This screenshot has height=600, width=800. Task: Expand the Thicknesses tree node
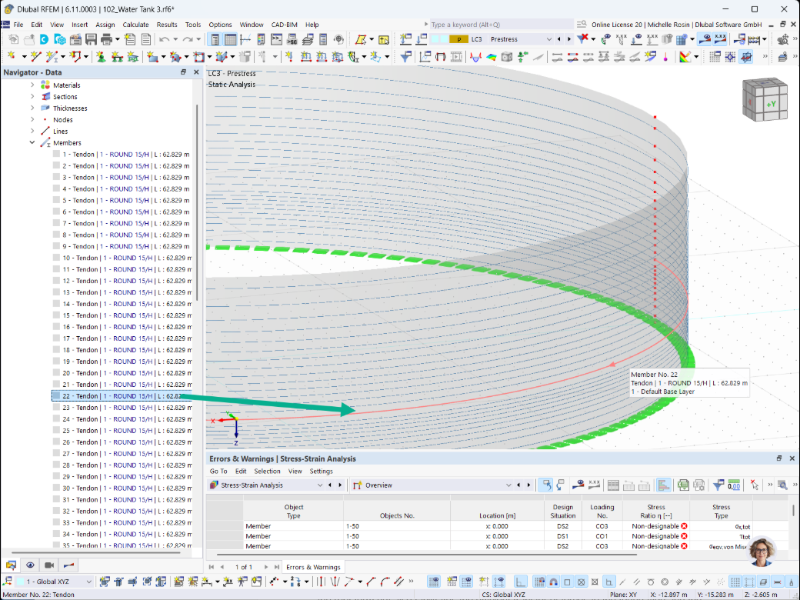pos(32,108)
